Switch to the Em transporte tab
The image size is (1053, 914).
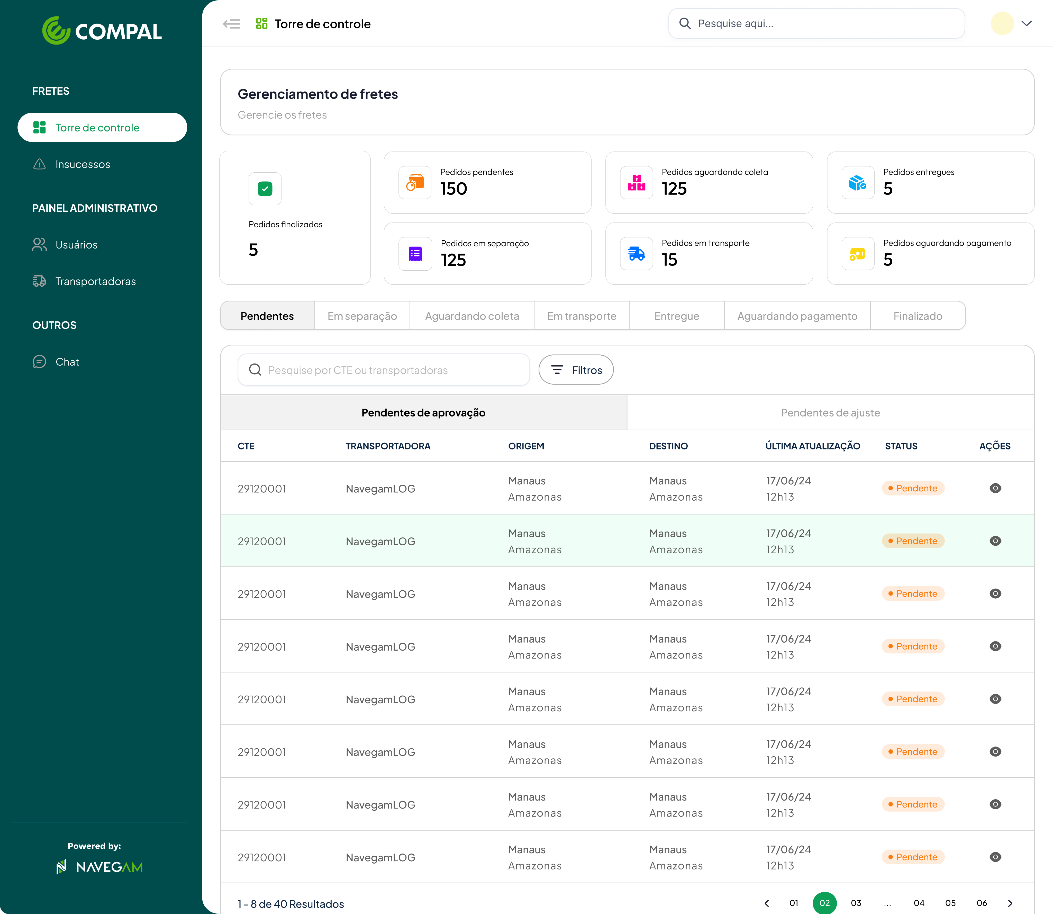coord(581,316)
